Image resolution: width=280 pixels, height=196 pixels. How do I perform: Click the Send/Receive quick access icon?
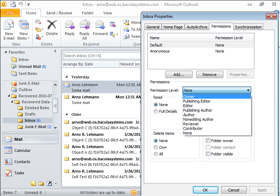point(13,4)
